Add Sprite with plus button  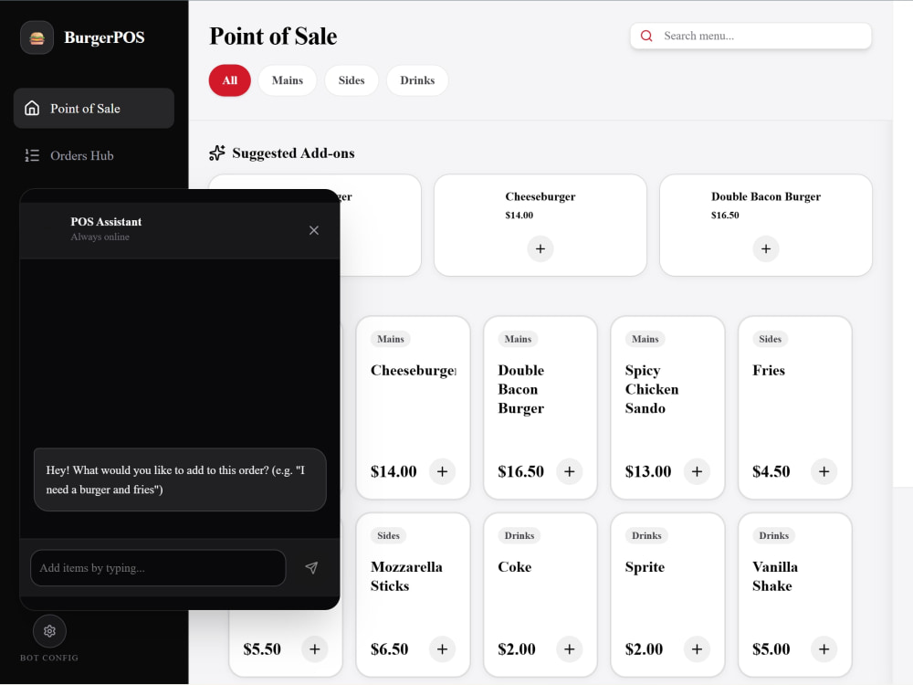[x=697, y=648]
